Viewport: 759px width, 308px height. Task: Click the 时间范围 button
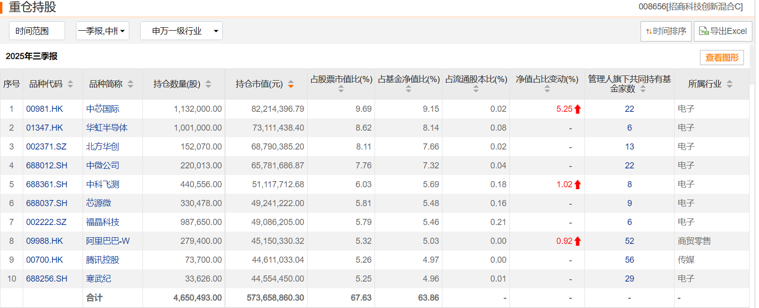(37, 31)
